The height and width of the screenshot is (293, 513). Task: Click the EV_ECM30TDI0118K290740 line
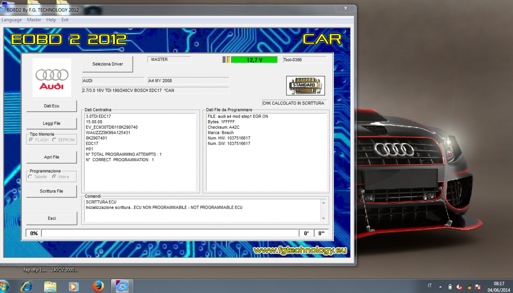click(x=112, y=127)
